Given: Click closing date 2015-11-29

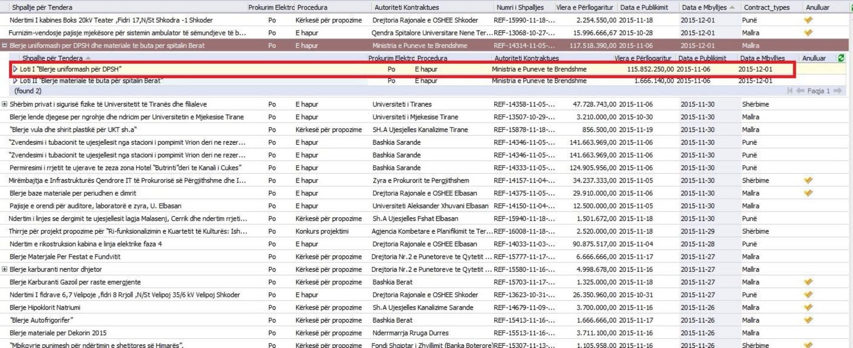Looking at the screenshot, I should (698, 231).
